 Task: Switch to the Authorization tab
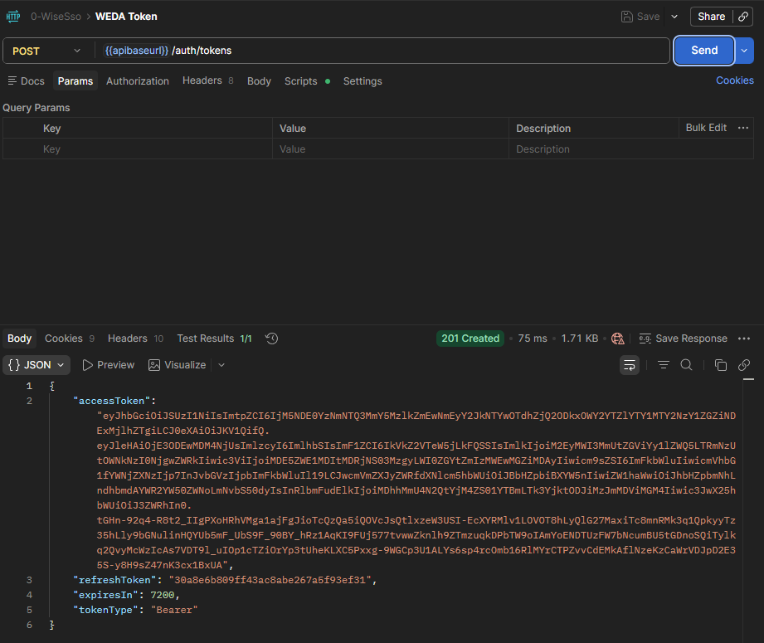pos(138,81)
